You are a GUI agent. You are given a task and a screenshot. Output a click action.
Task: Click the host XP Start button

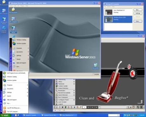tap(5, 115)
